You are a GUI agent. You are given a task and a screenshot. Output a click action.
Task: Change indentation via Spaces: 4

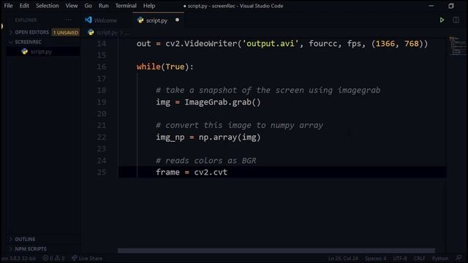tap(375, 258)
